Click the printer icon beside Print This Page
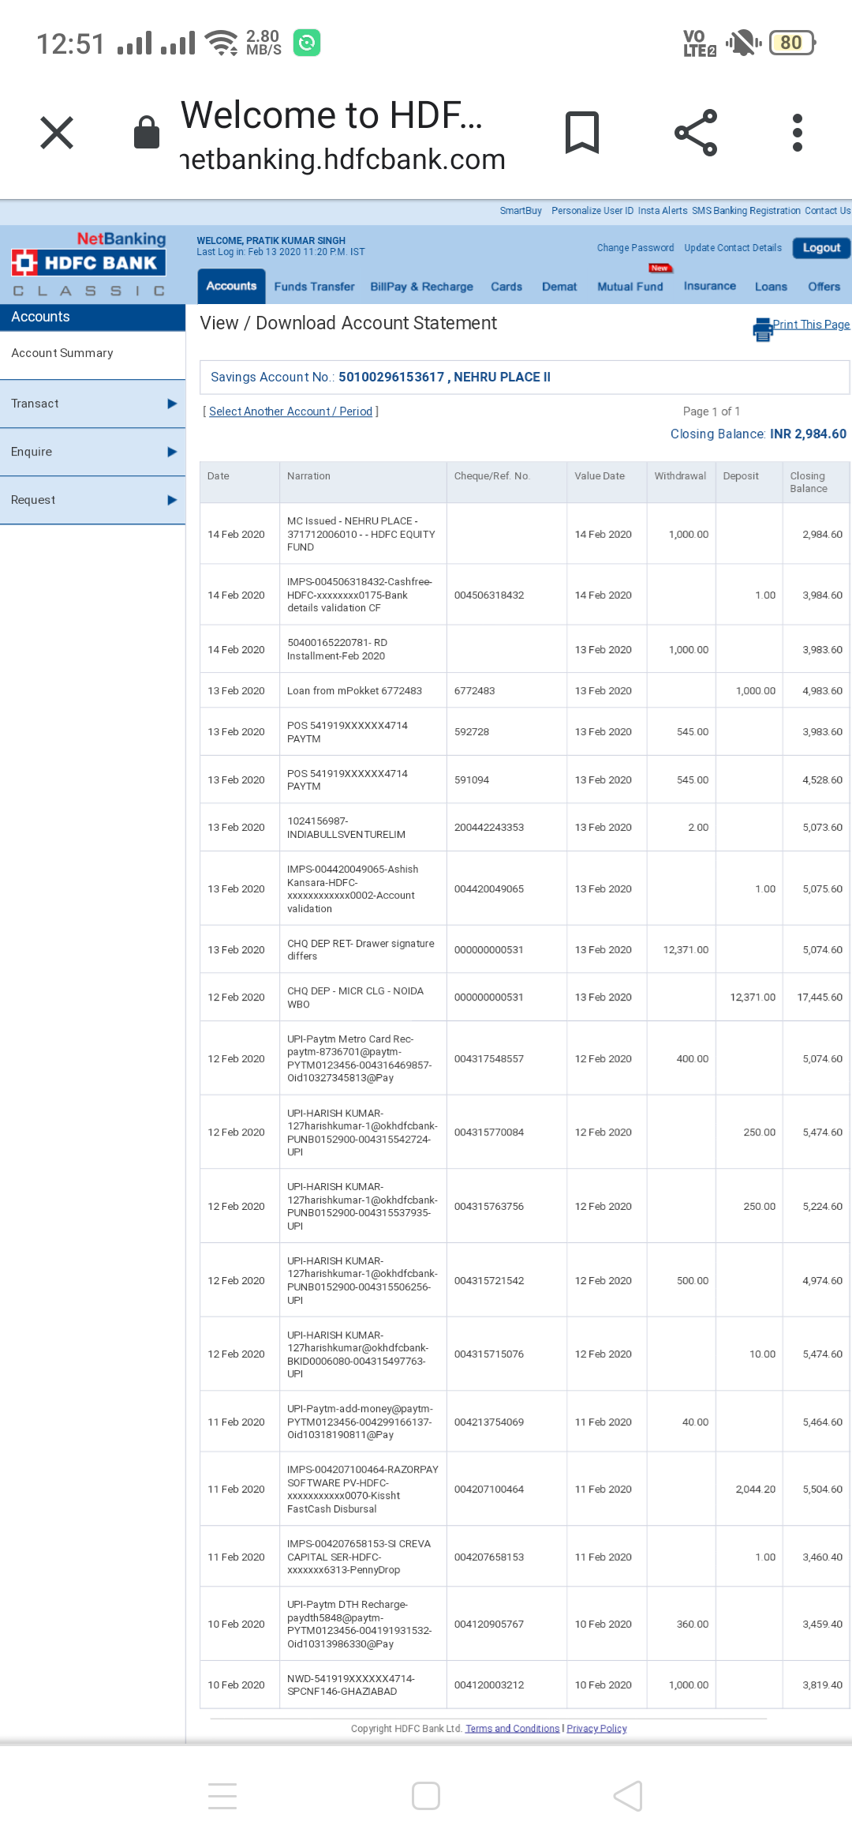Viewport: 852px width, 1848px height. pos(762,329)
